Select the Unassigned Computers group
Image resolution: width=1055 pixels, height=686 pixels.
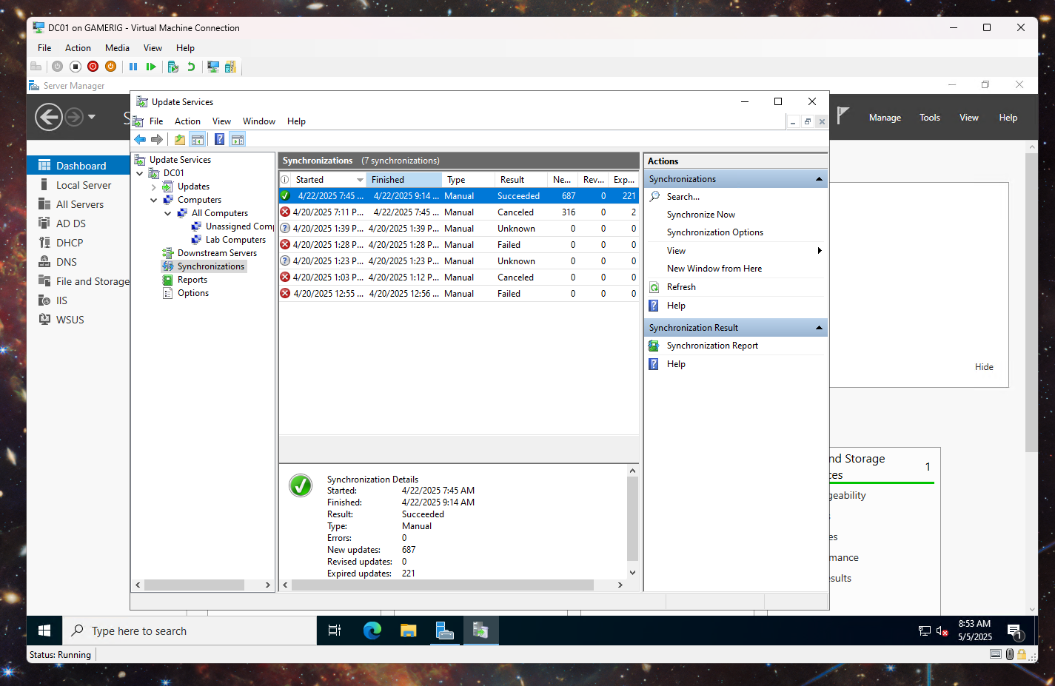(239, 226)
